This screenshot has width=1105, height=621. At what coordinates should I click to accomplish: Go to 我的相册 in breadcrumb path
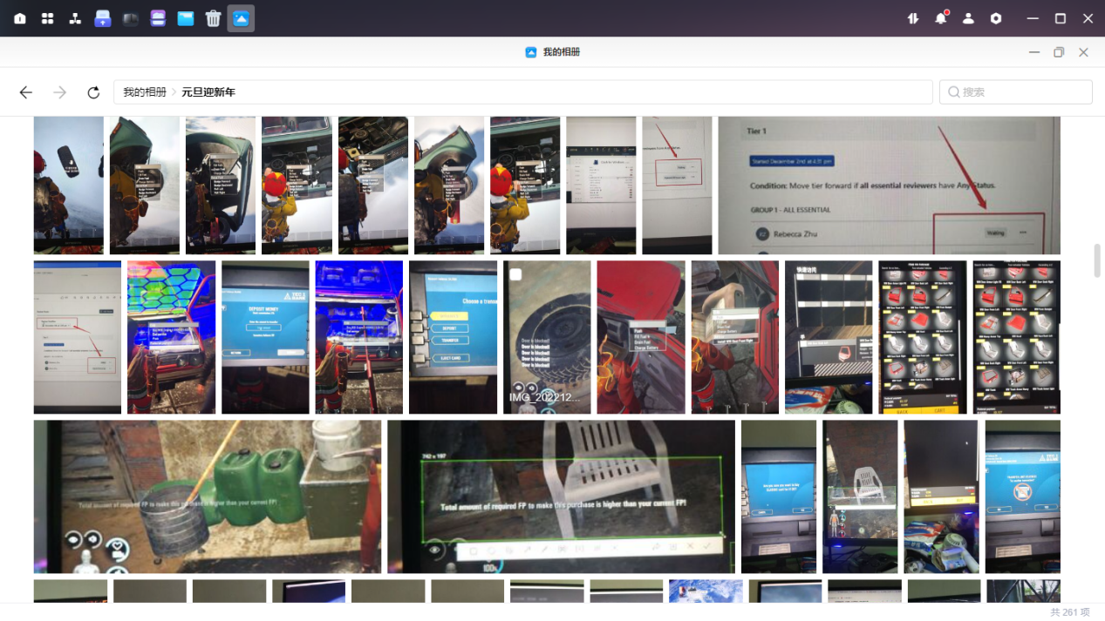click(x=145, y=92)
